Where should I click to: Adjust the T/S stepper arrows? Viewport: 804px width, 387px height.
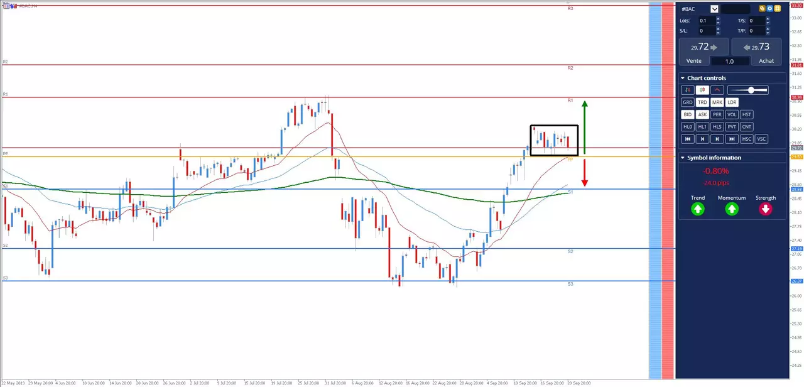coord(768,21)
